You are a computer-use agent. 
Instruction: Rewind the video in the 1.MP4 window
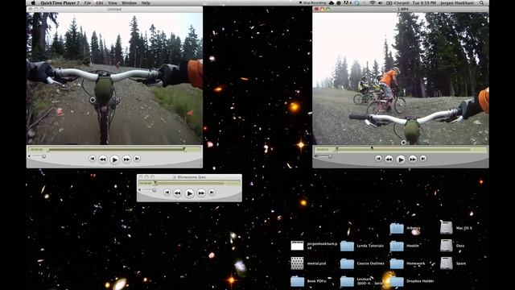click(389, 159)
